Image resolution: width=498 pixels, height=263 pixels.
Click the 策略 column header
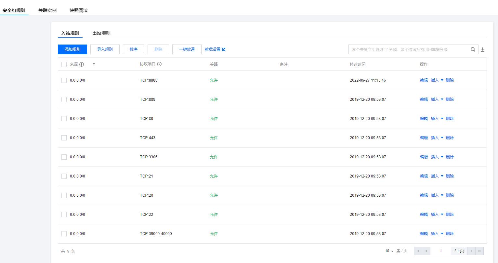click(x=214, y=64)
